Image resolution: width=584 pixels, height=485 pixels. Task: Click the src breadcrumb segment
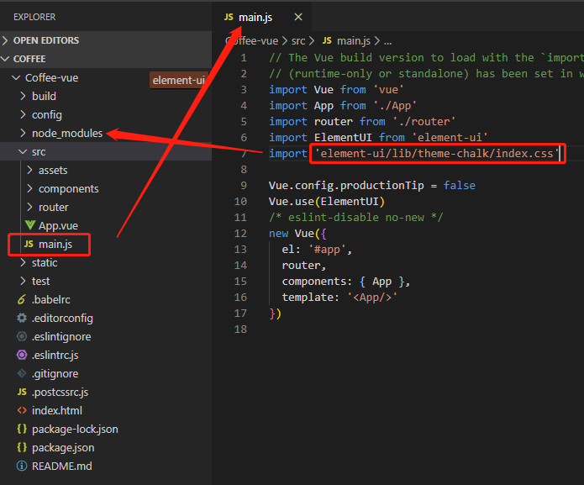pos(298,41)
